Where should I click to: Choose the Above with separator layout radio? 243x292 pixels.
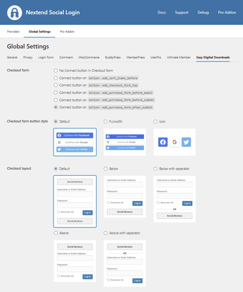(106, 233)
